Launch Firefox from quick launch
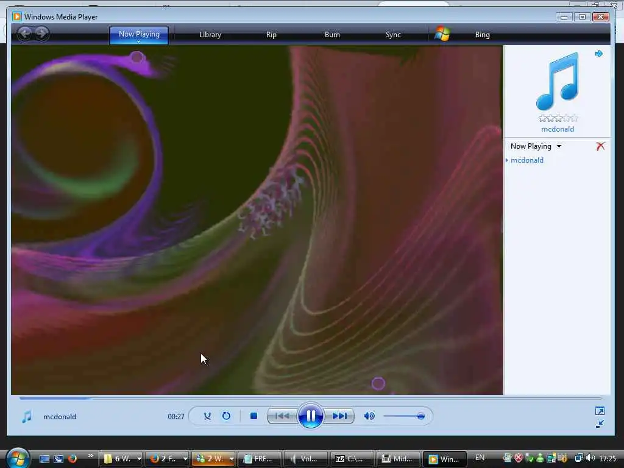This screenshot has width=624, height=468. [x=72, y=458]
